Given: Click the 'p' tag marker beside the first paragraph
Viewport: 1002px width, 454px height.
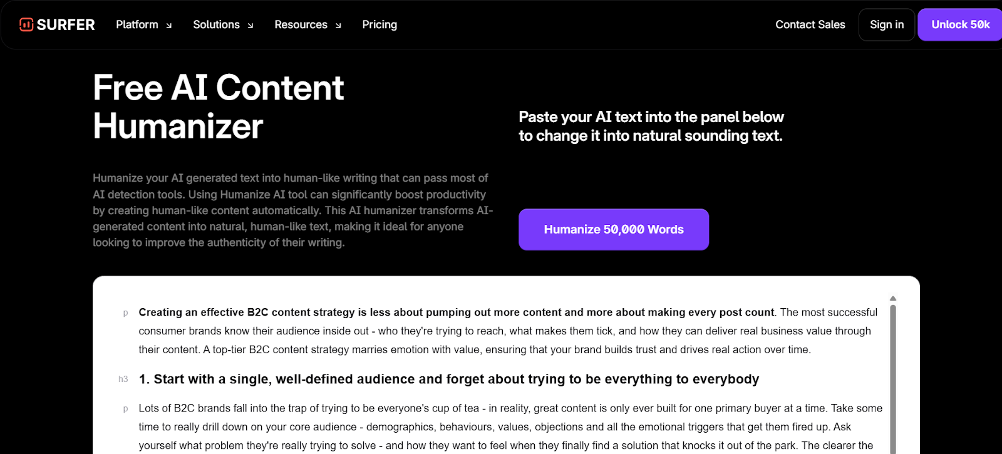Looking at the screenshot, I should point(125,312).
